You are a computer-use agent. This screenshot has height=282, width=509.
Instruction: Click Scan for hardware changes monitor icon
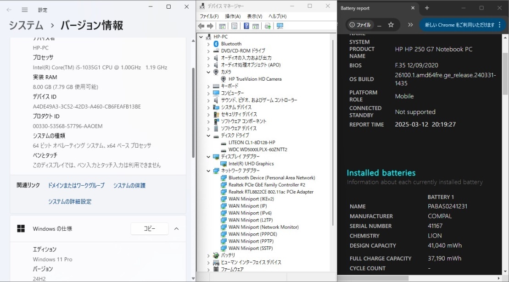[x=280, y=26]
